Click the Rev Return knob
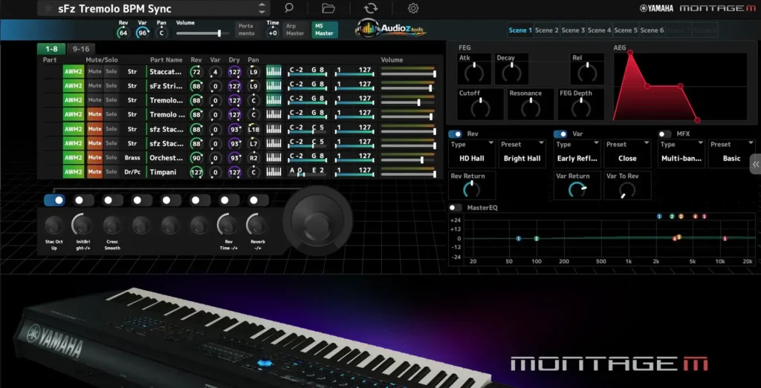The height and width of the screenshot is (388, 761). point(471,189)
